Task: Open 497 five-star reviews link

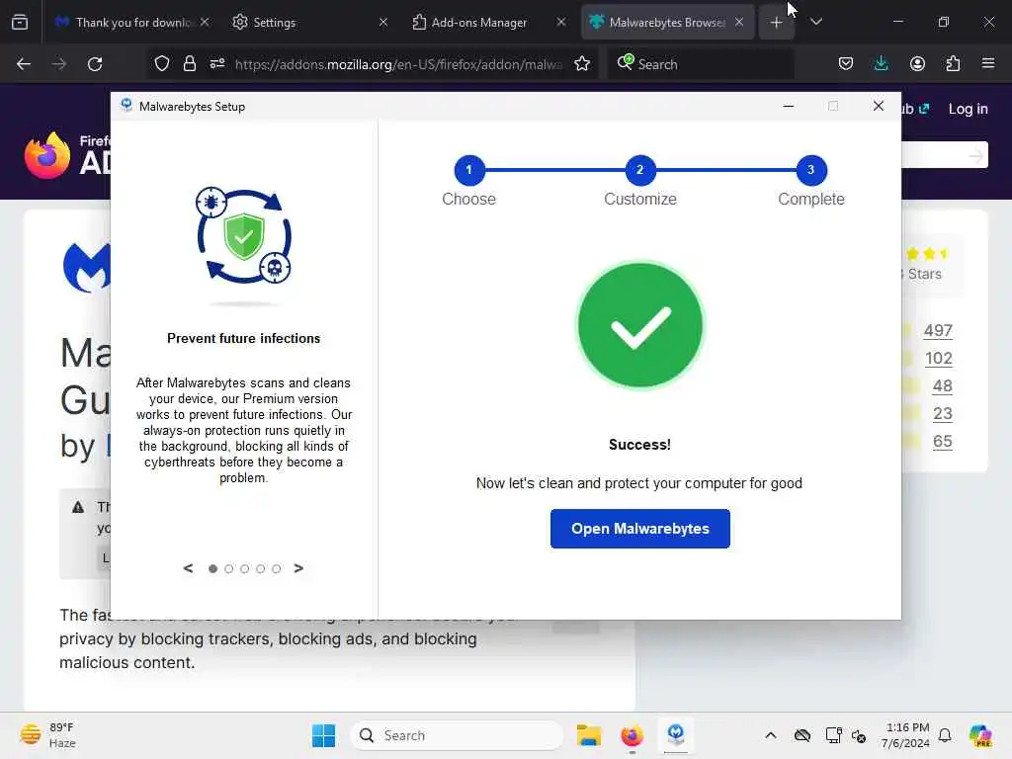Action: point(938,330)
